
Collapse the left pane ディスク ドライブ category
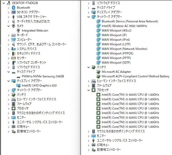[8, 72]
